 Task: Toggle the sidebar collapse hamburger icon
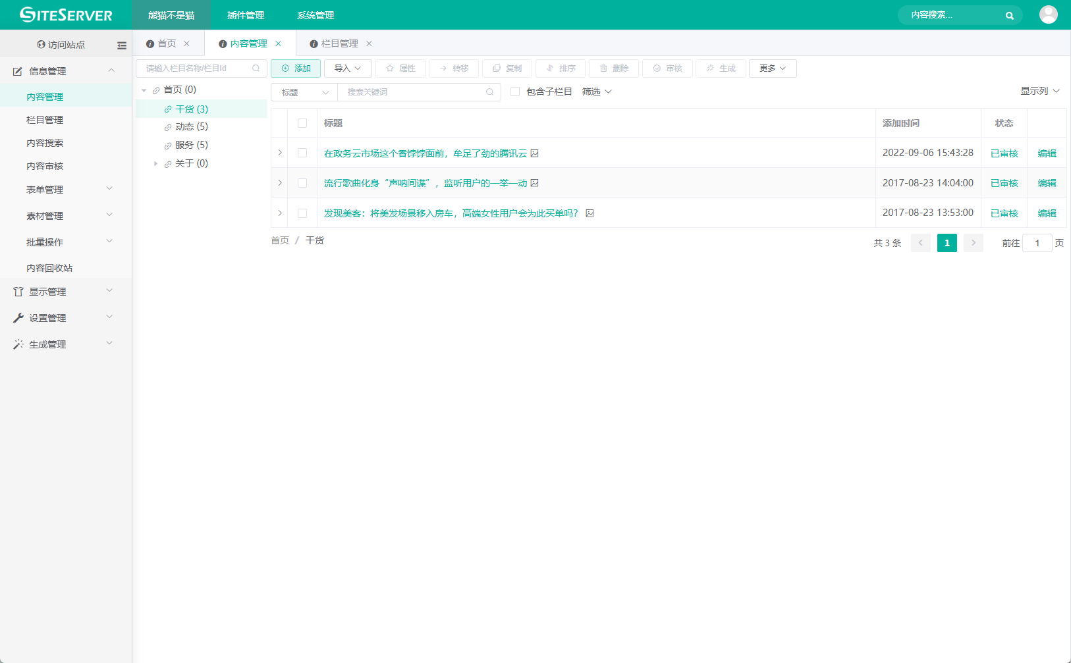pos(122,45)
